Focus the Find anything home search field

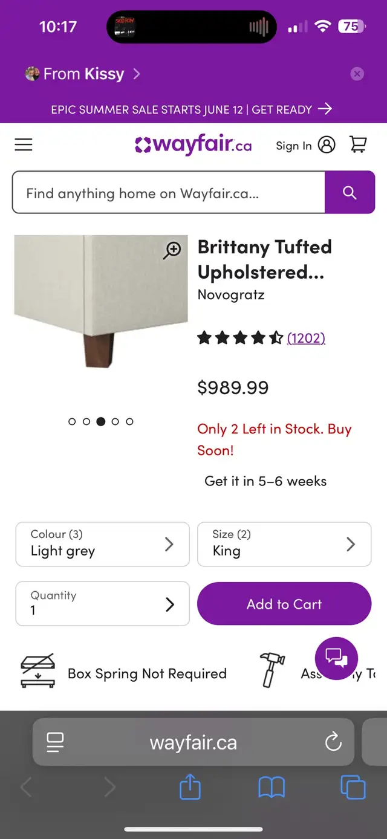169,193
